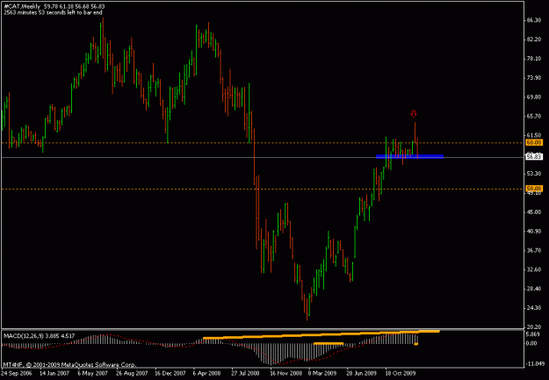549x380 pixels.
Task: Click the 86.30 price axis label
Action: pos(534,20)
